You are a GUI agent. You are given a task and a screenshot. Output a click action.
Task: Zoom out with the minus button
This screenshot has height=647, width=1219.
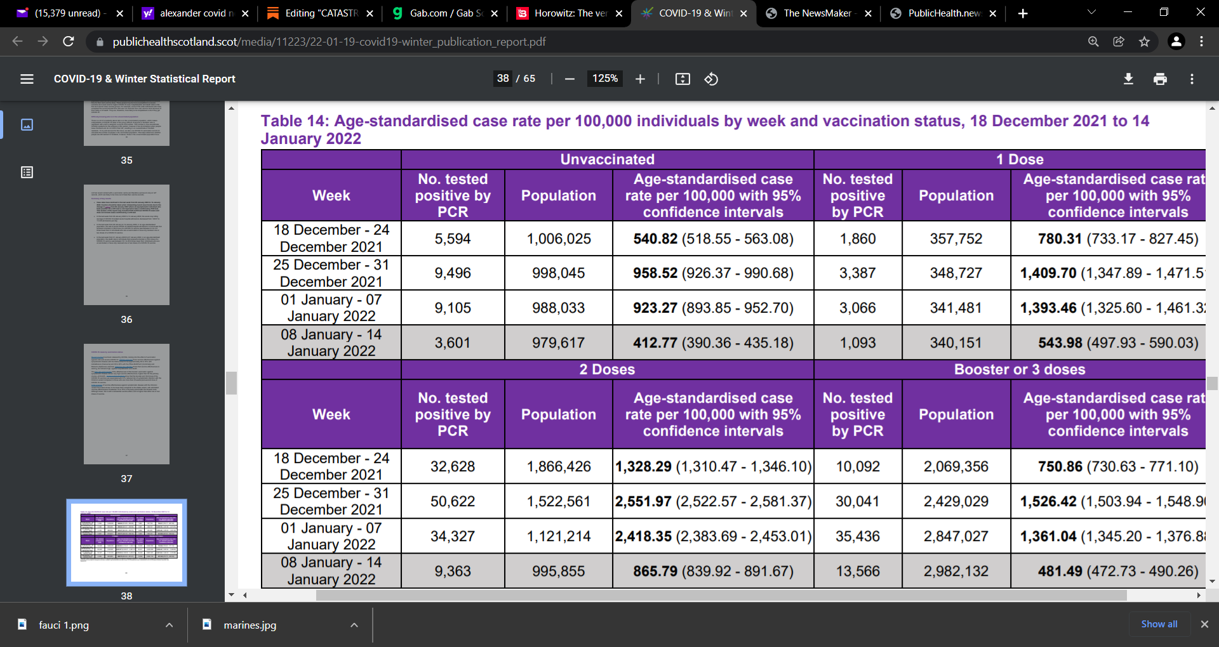[x=570, y=79]
